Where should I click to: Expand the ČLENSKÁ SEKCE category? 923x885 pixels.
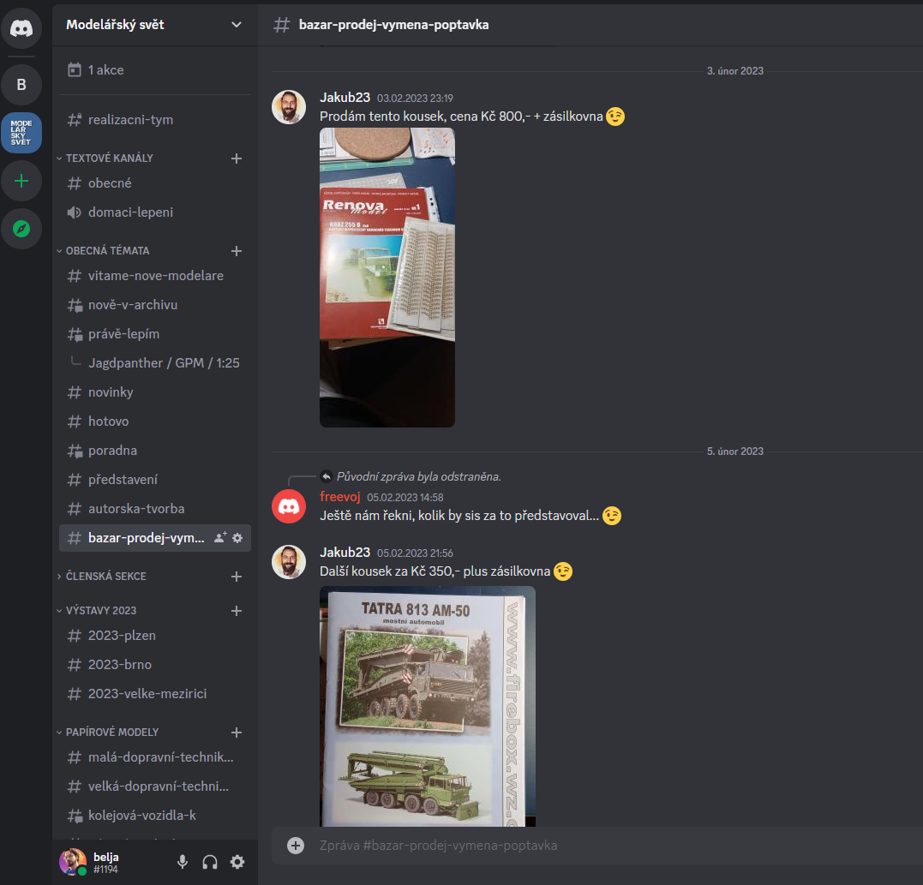tap(101, 576)
